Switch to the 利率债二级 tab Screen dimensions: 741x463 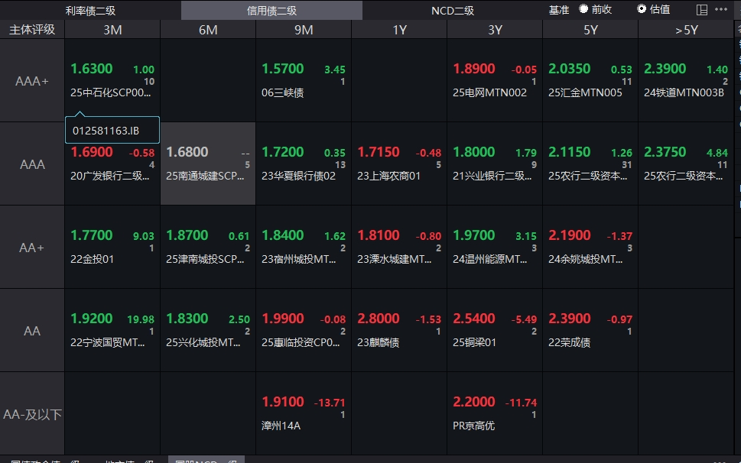point(90,11)
